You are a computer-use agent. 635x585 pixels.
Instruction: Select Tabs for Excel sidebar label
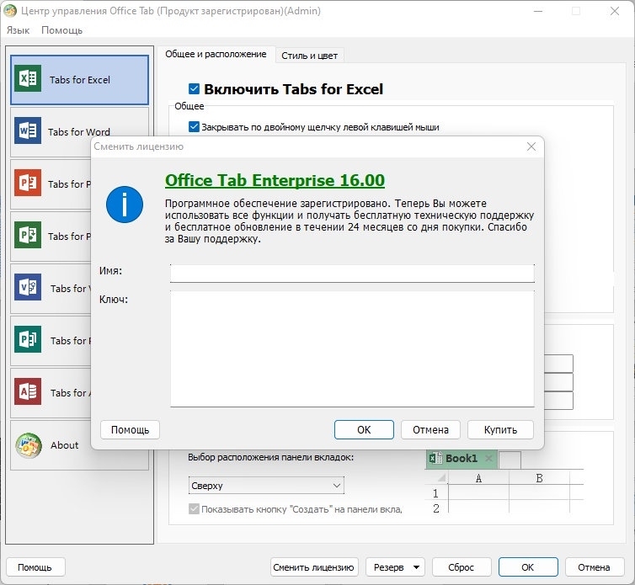pyautogui.click(x=80, y=80)
